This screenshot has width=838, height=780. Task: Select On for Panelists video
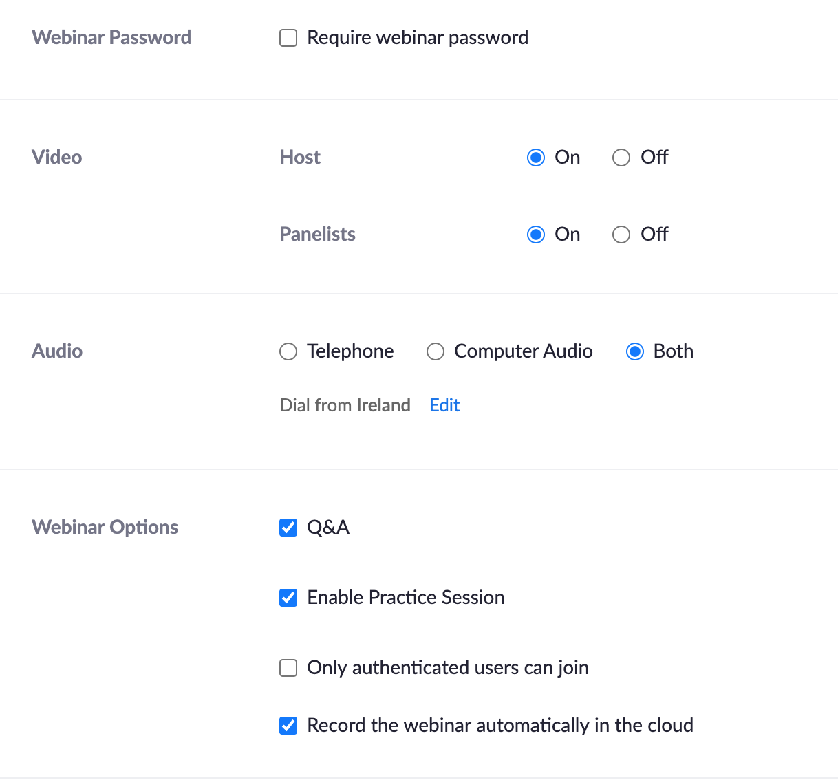tap(536, 235)
